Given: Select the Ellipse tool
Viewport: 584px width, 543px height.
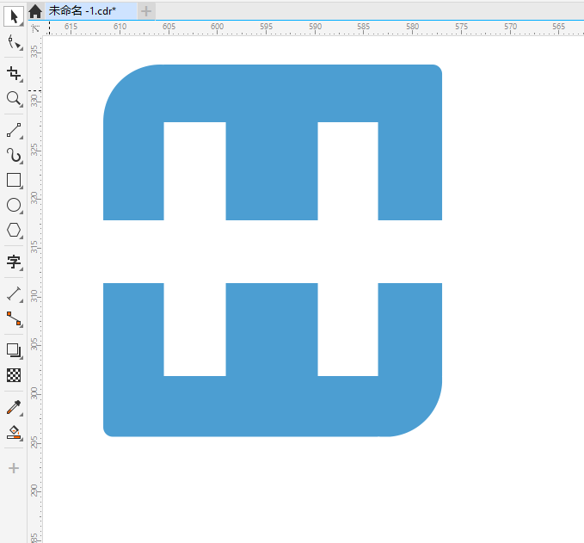Looking at the screenshot, I should click(x=14, y=205).
